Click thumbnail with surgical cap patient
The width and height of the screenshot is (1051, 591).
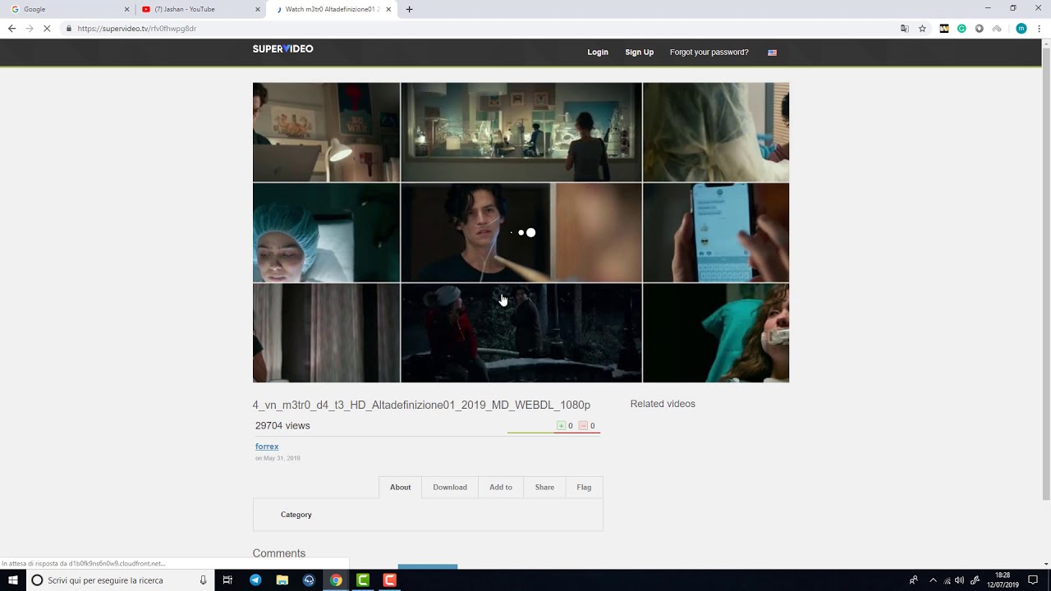coord(326,232)
